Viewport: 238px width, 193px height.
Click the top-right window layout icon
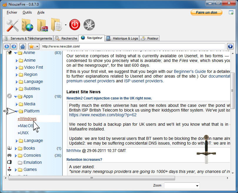coord(231,12)
